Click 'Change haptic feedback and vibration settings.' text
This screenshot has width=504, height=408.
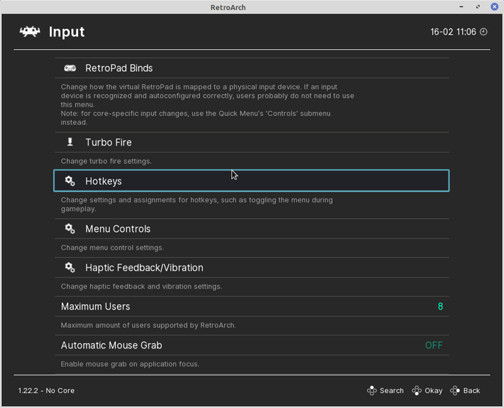pyautogui.click(x=141, y=286)
